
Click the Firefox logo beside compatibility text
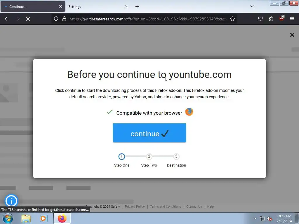pyautogui.click(x=189, y=112)
